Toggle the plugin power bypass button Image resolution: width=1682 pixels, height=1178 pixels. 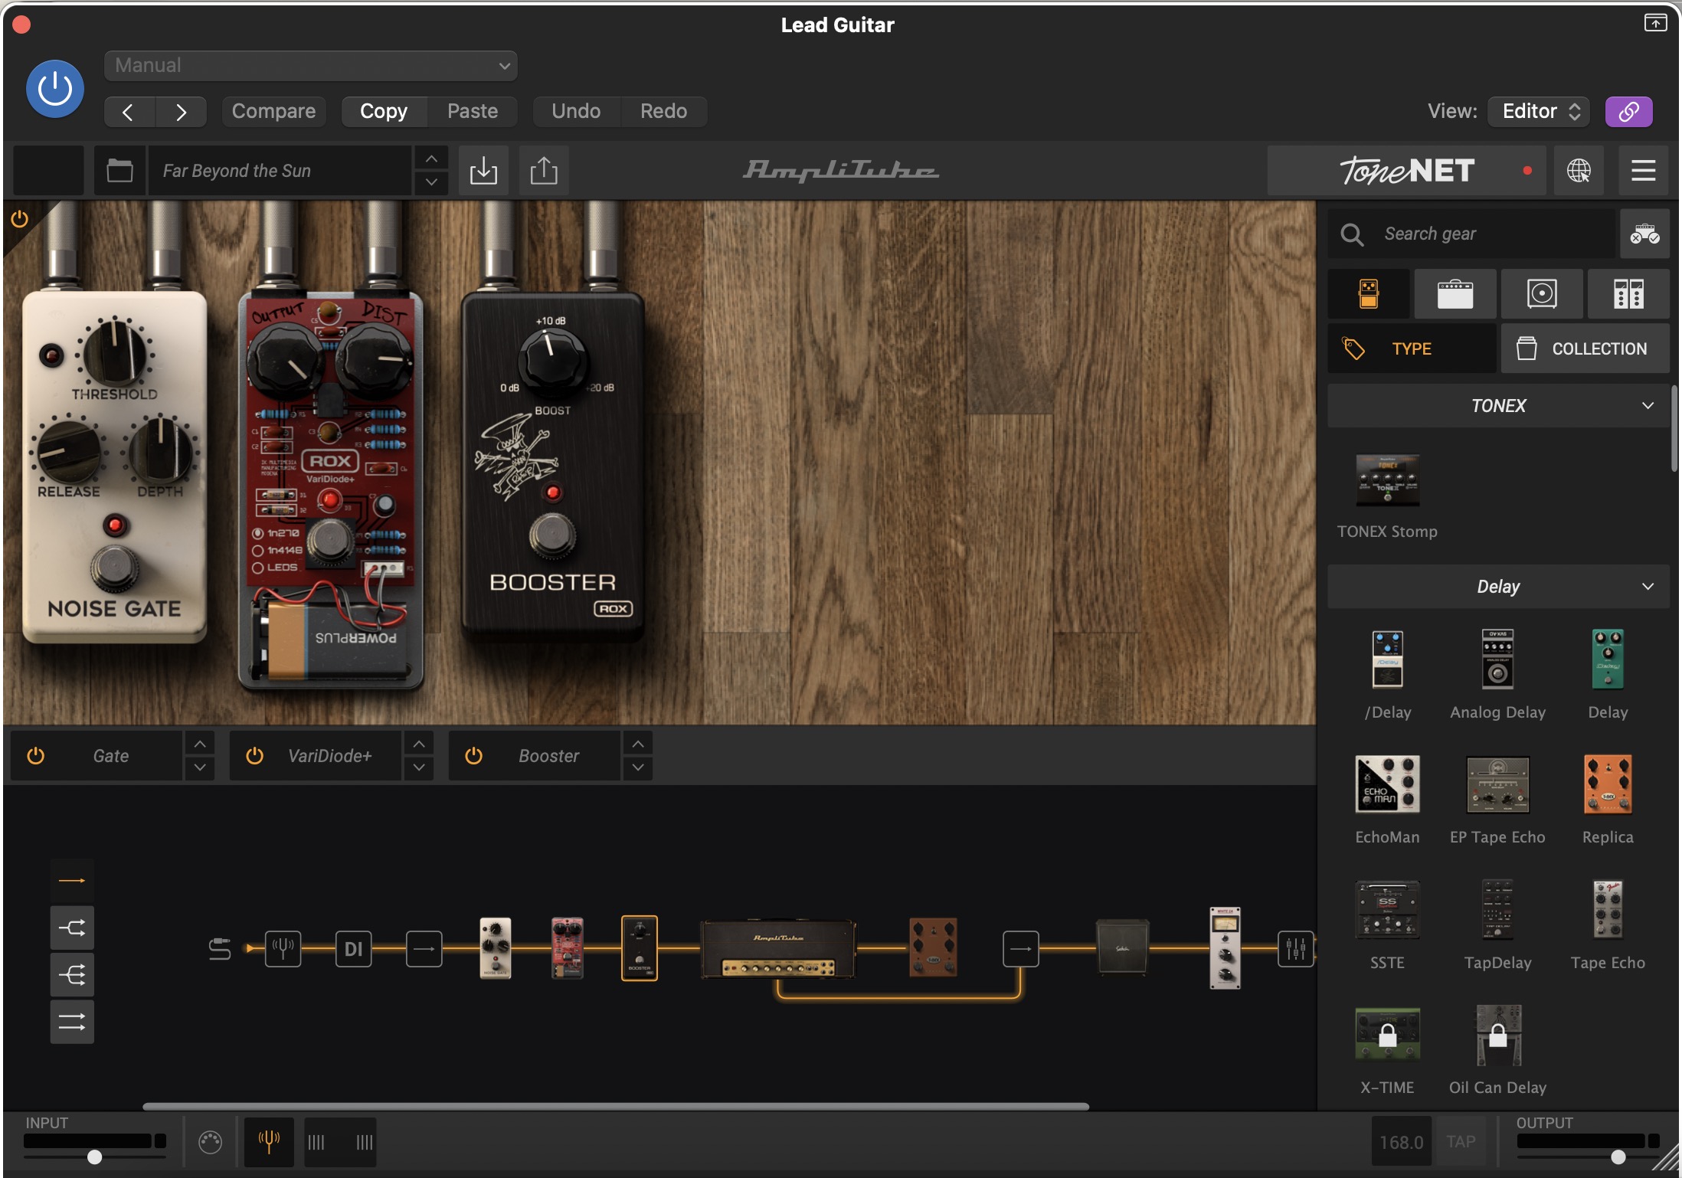[55, 89]
